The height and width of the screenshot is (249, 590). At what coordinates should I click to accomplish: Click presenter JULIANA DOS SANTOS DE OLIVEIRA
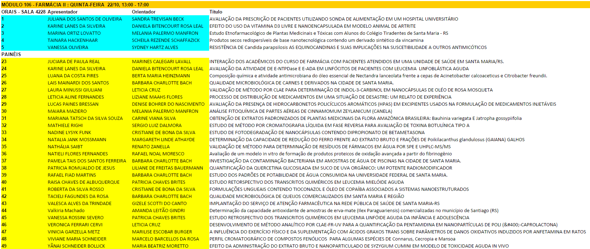click(x=85, y=19)
